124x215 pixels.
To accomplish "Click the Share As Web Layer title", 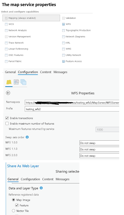I will coord(23,166).
